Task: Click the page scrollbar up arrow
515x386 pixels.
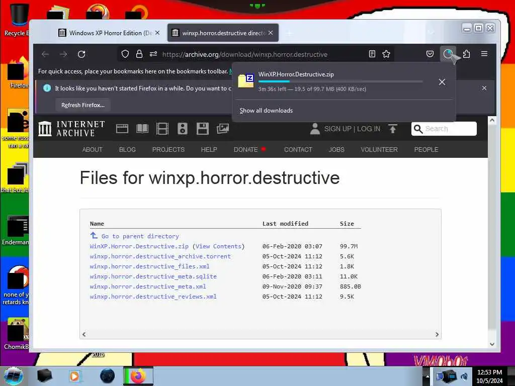Action: [492, 120]
